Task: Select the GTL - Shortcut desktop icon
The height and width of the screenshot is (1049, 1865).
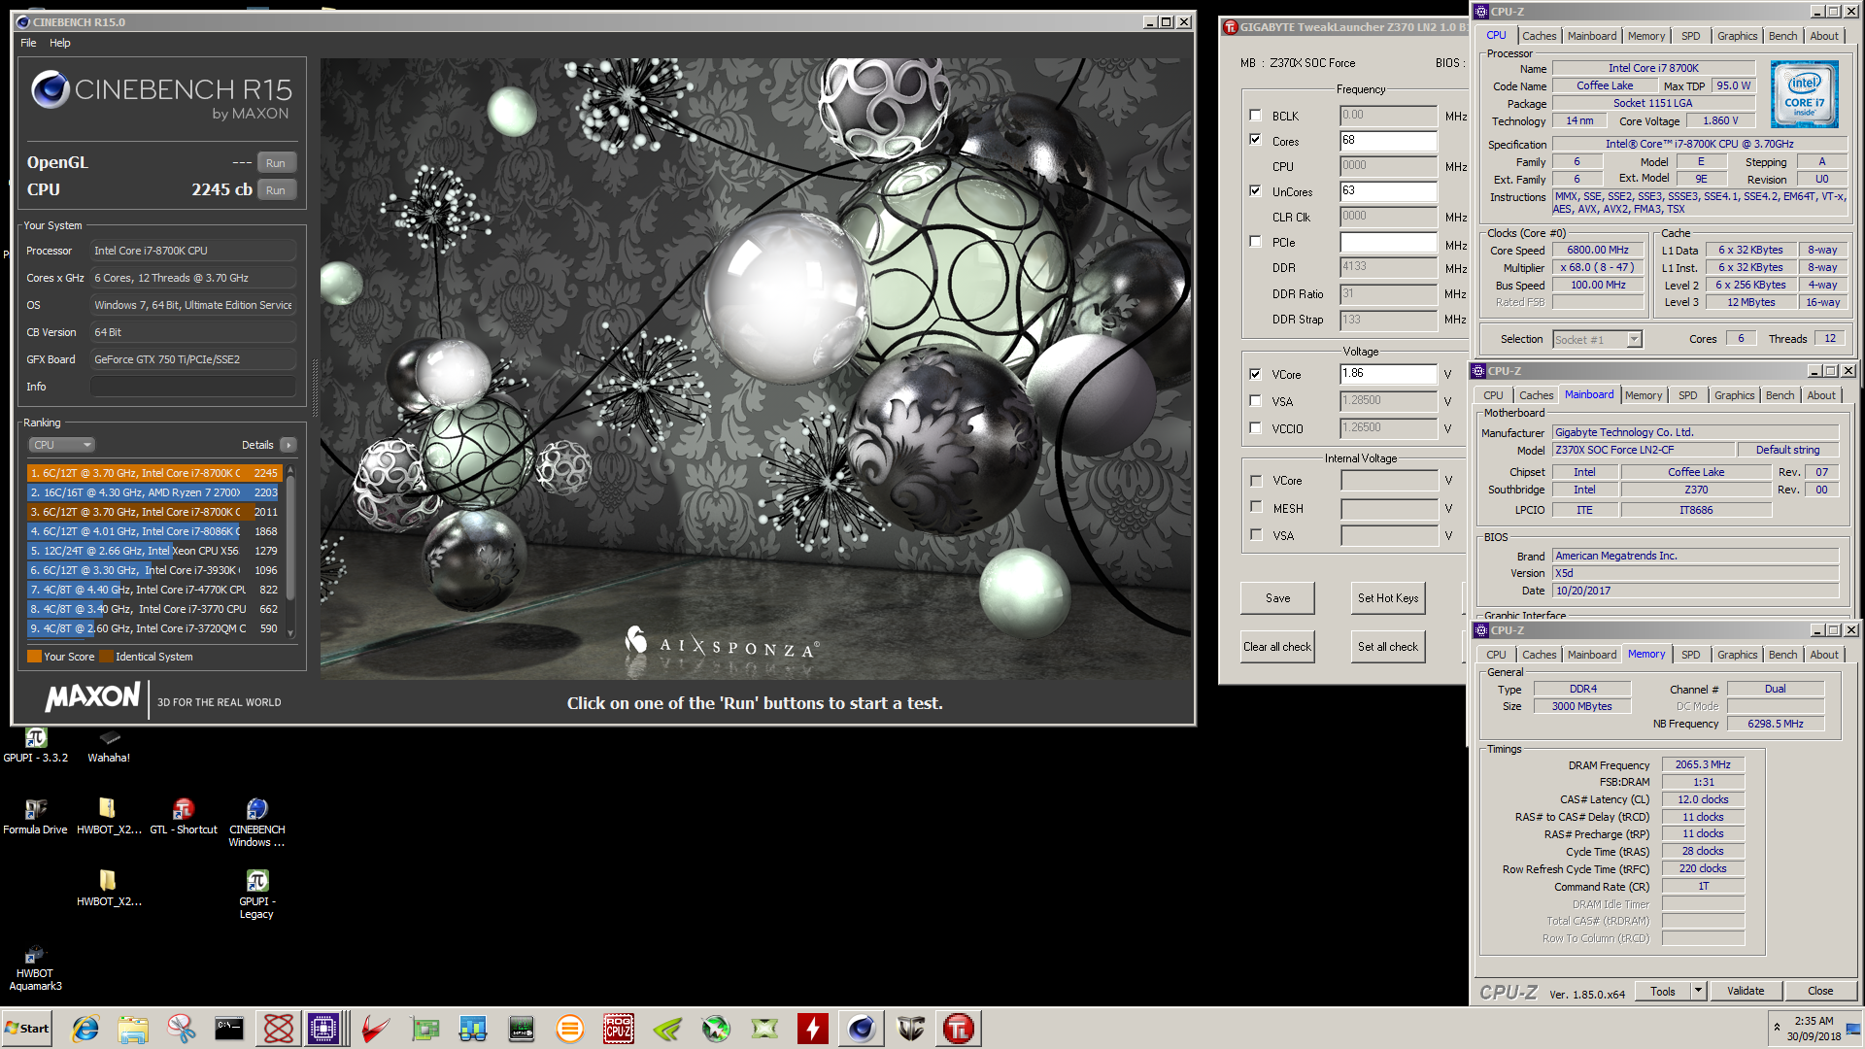Action: pyautogui.click(x=184, y=817)
